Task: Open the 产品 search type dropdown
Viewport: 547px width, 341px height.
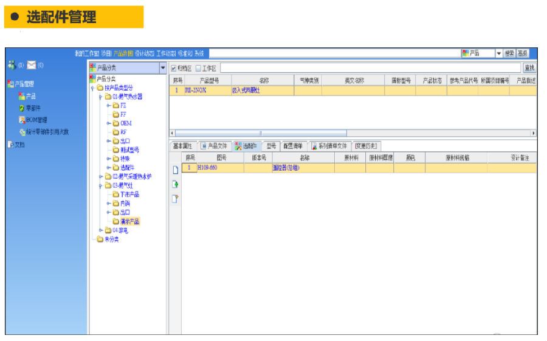Action: (x=498, y=53)
